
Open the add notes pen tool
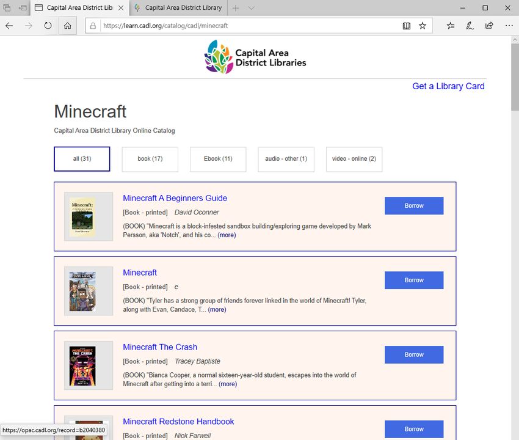point(470,26)
